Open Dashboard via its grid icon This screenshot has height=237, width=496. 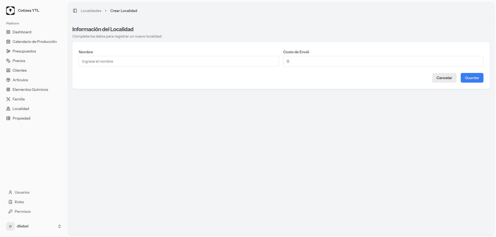(8, 32)
